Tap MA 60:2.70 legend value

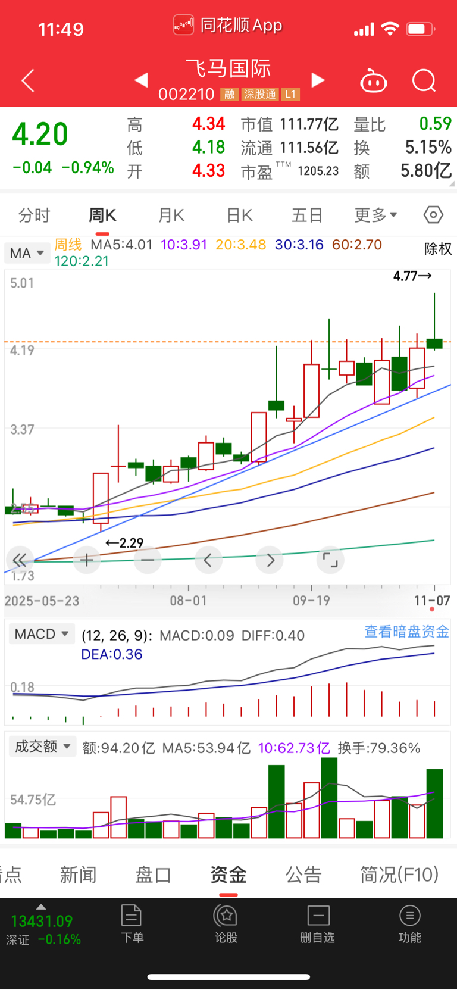[x=357, y=245]
